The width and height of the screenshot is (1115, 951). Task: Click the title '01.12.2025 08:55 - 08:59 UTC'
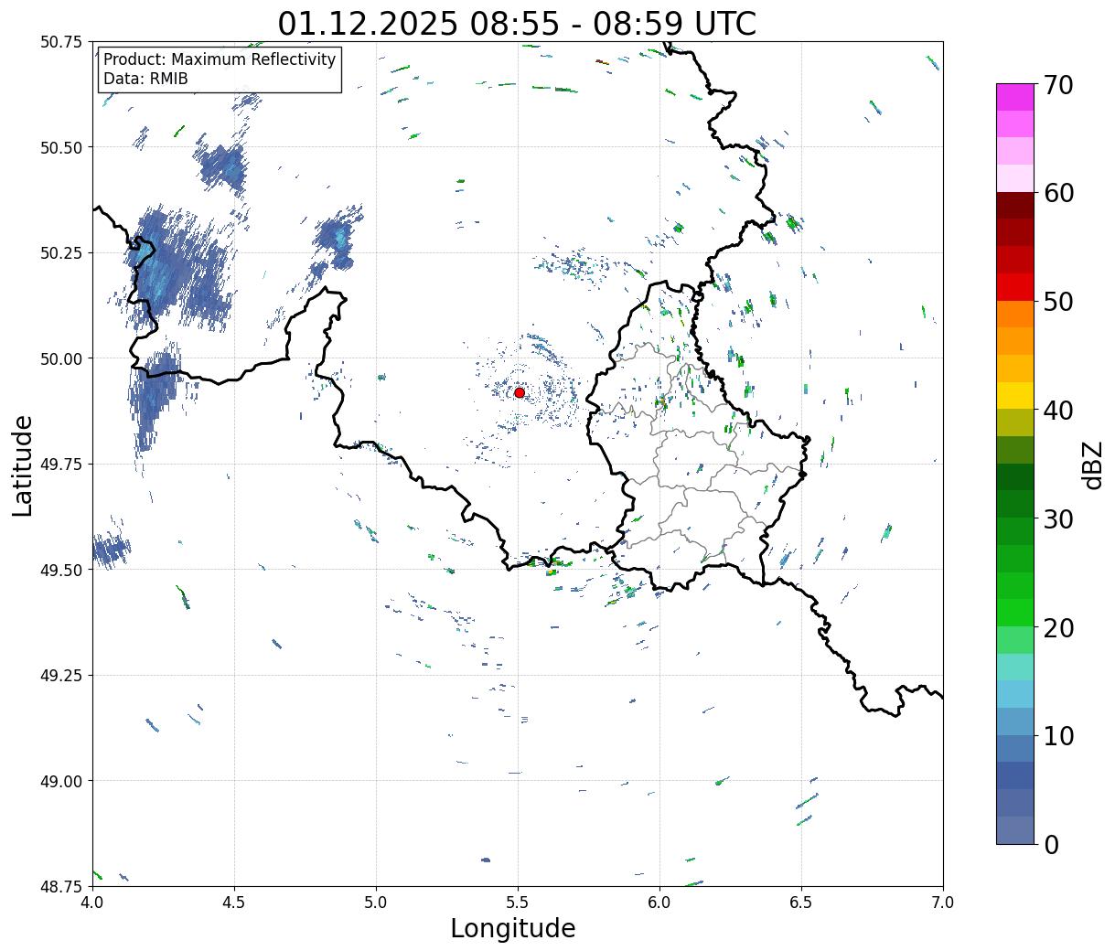click(x=517, y=23)
